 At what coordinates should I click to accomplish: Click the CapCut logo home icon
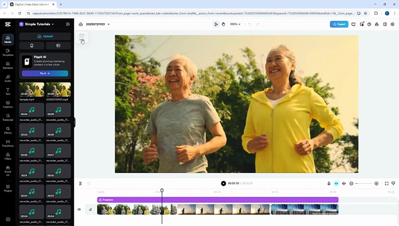(x=8, y=24)
